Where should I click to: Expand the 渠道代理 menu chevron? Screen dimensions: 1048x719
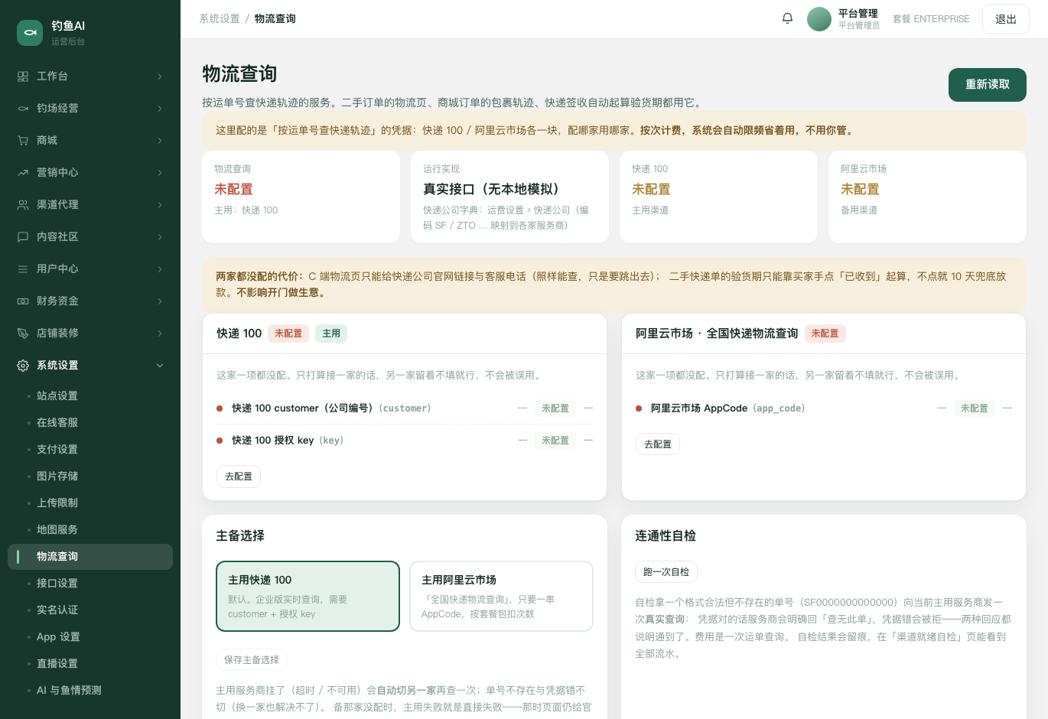[160, 205]
